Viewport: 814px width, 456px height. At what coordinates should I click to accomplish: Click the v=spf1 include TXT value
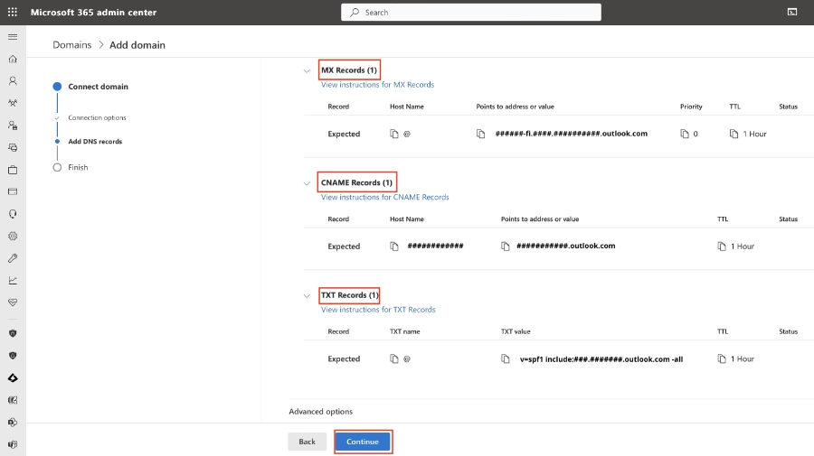601,359
